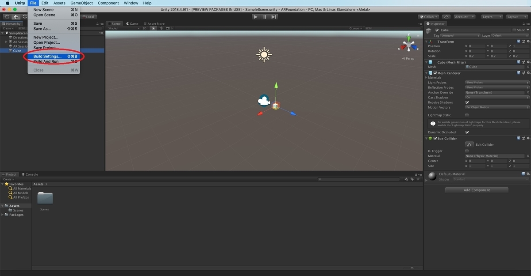Toggle Box Collider enabled checkbox

(435, 138)
